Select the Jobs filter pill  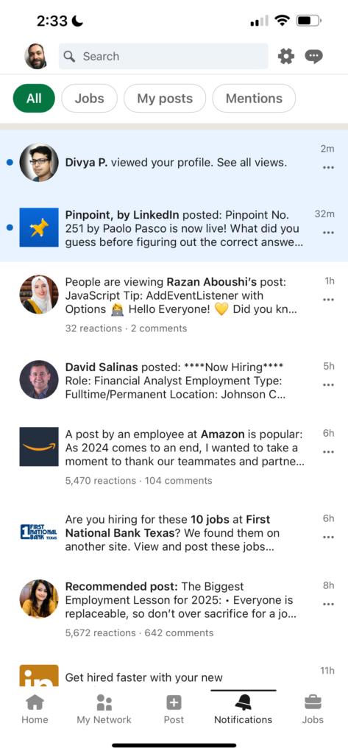point(90,99)
